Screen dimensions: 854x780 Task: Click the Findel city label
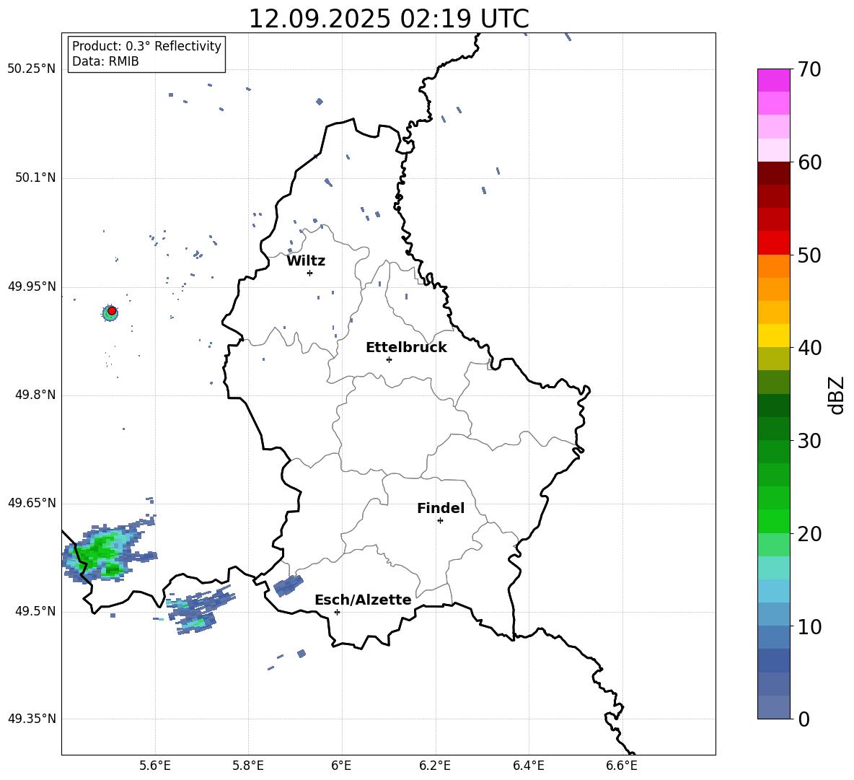441,508
